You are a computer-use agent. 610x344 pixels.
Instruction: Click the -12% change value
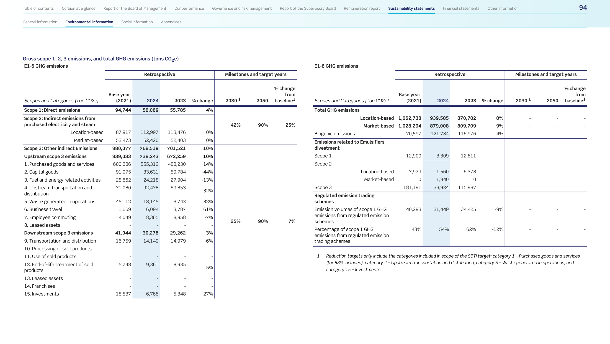497,229
